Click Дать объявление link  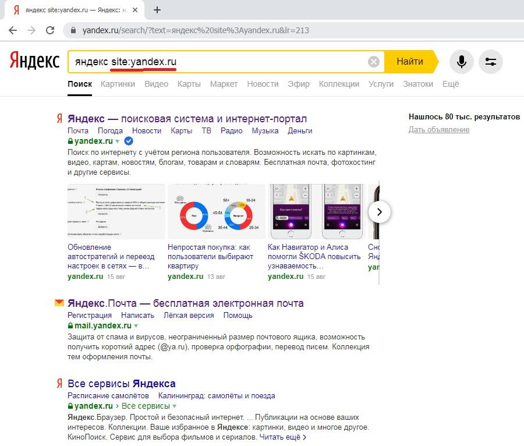coord(439,130)
